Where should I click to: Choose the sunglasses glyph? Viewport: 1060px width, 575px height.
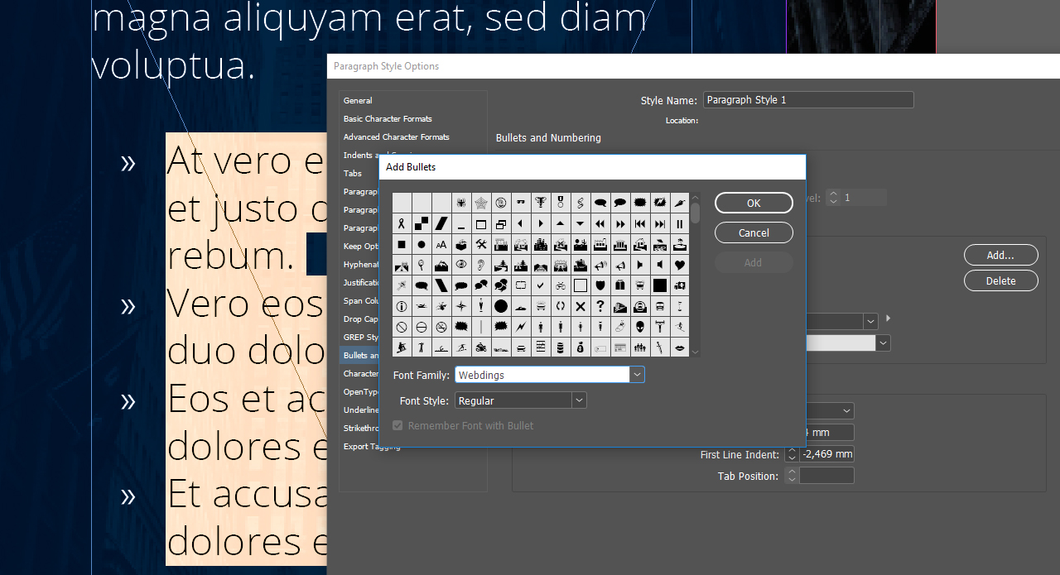tap(521, 203)
